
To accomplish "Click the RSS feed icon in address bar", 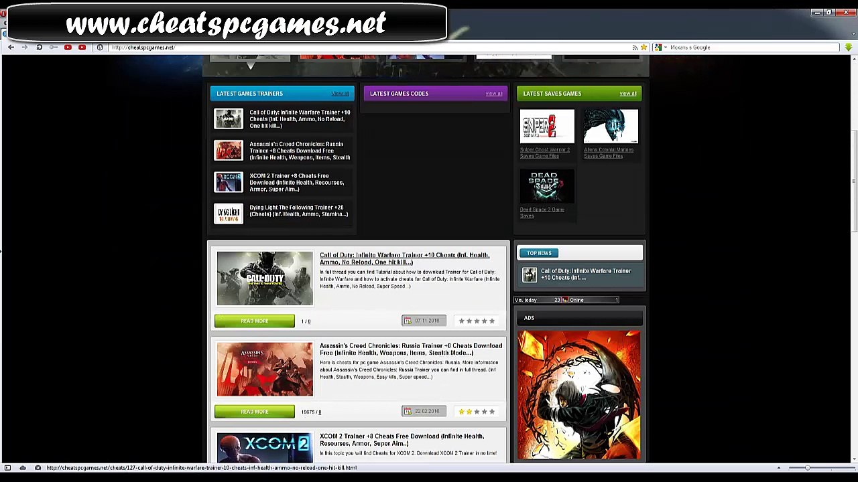I will point(635,48).
